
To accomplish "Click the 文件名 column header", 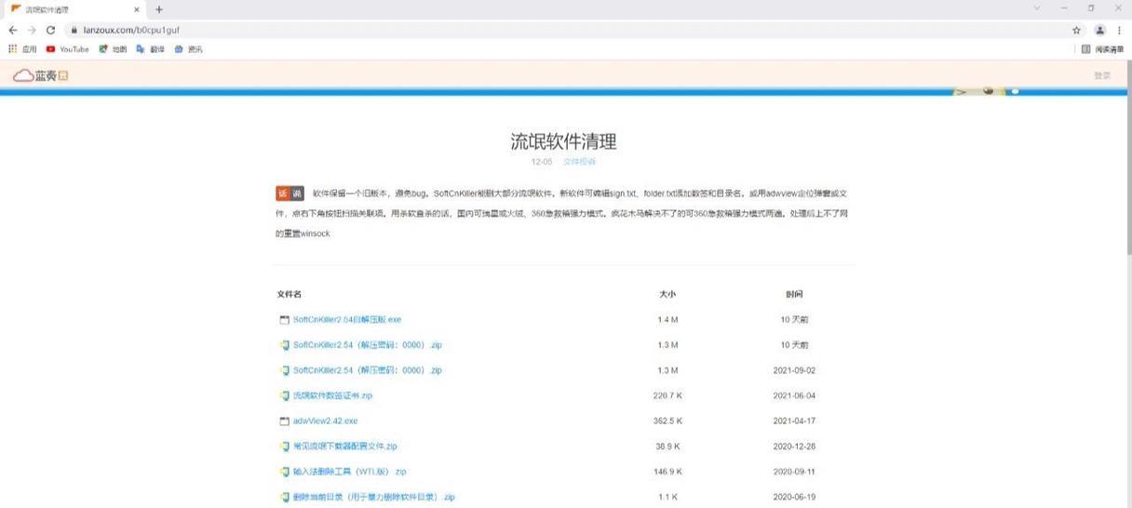I will click(x=290, y=294).
